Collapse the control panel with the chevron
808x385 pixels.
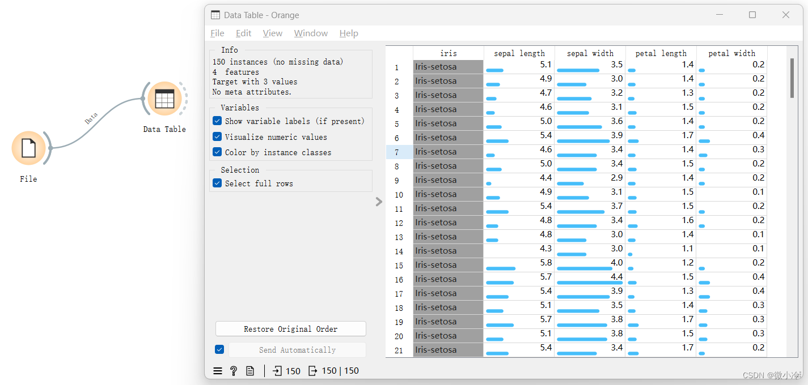379,202
